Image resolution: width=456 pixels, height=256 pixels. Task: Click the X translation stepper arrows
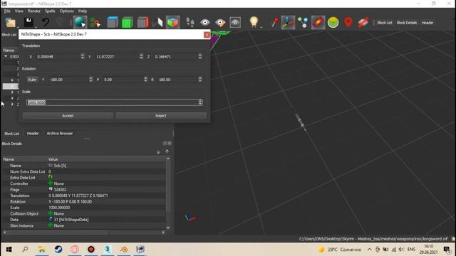[83, 56]
